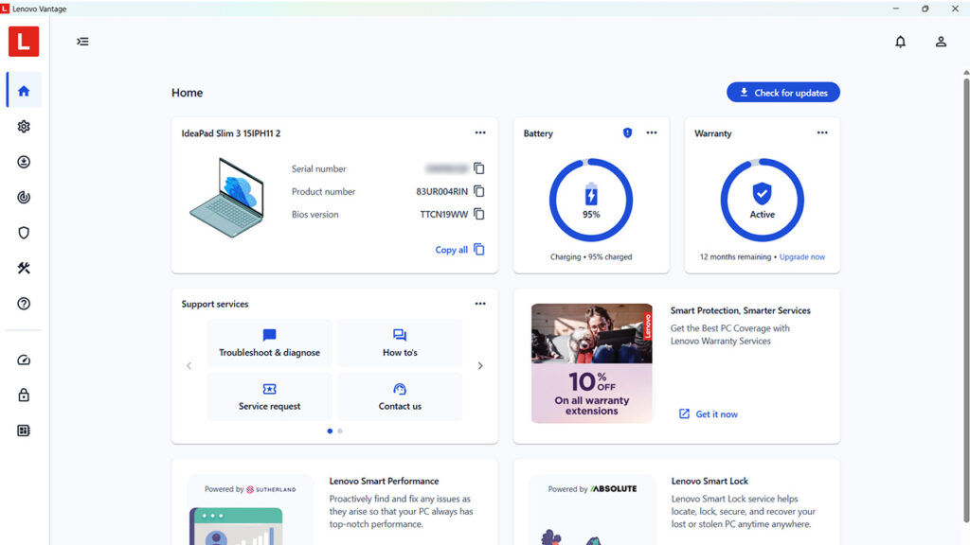
Task: Click Get it now link
Action: (x=709, y=414)
